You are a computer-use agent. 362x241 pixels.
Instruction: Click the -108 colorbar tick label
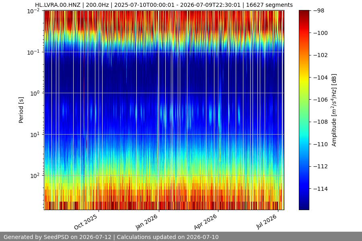point(321,122)
